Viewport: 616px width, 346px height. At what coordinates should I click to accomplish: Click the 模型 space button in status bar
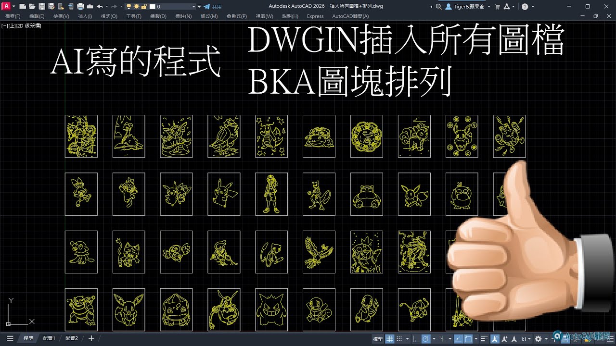coord(378,339)
